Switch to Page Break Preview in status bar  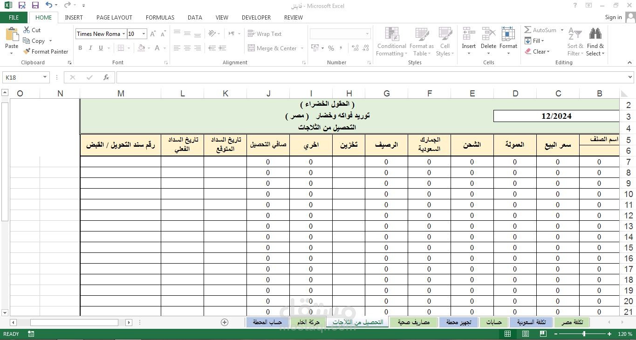pos(543,334)
